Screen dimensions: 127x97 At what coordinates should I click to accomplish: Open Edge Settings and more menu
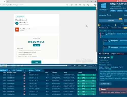tap(92, 5)
